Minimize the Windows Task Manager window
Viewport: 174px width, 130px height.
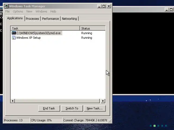[x=99, y=6]
